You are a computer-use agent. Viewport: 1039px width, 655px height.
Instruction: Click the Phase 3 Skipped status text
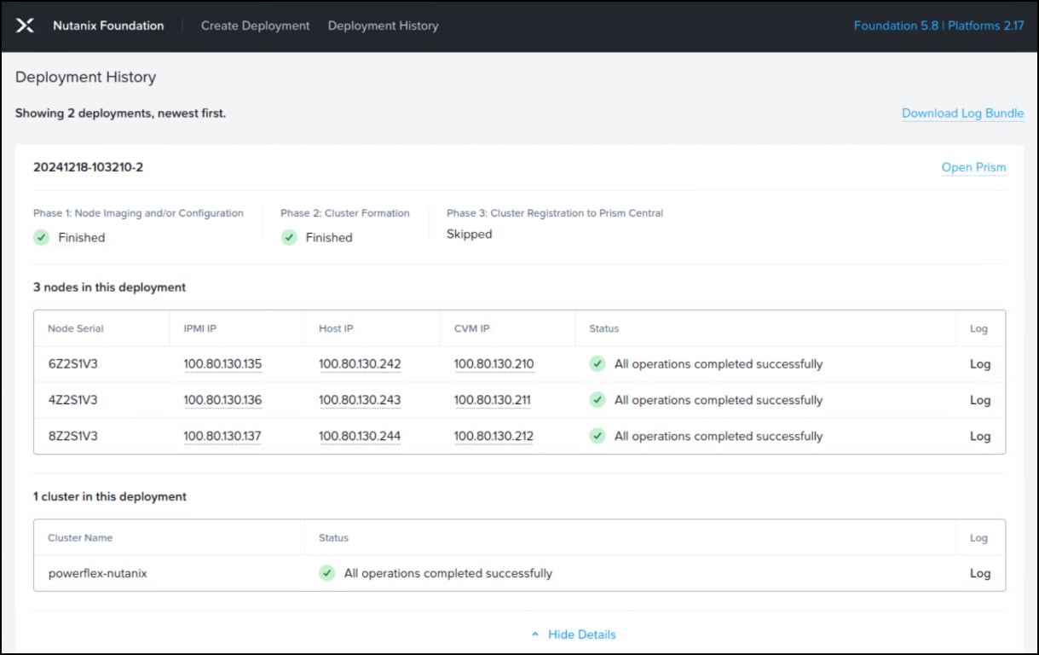click(470, 234)
